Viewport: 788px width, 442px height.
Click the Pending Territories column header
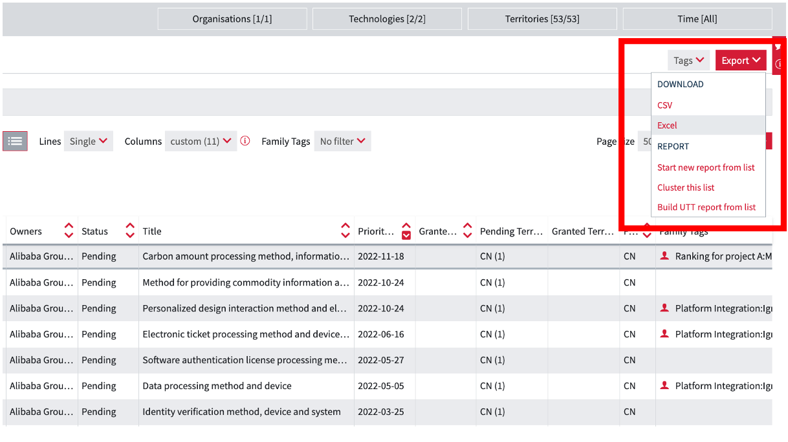click(x=511, y=231)
